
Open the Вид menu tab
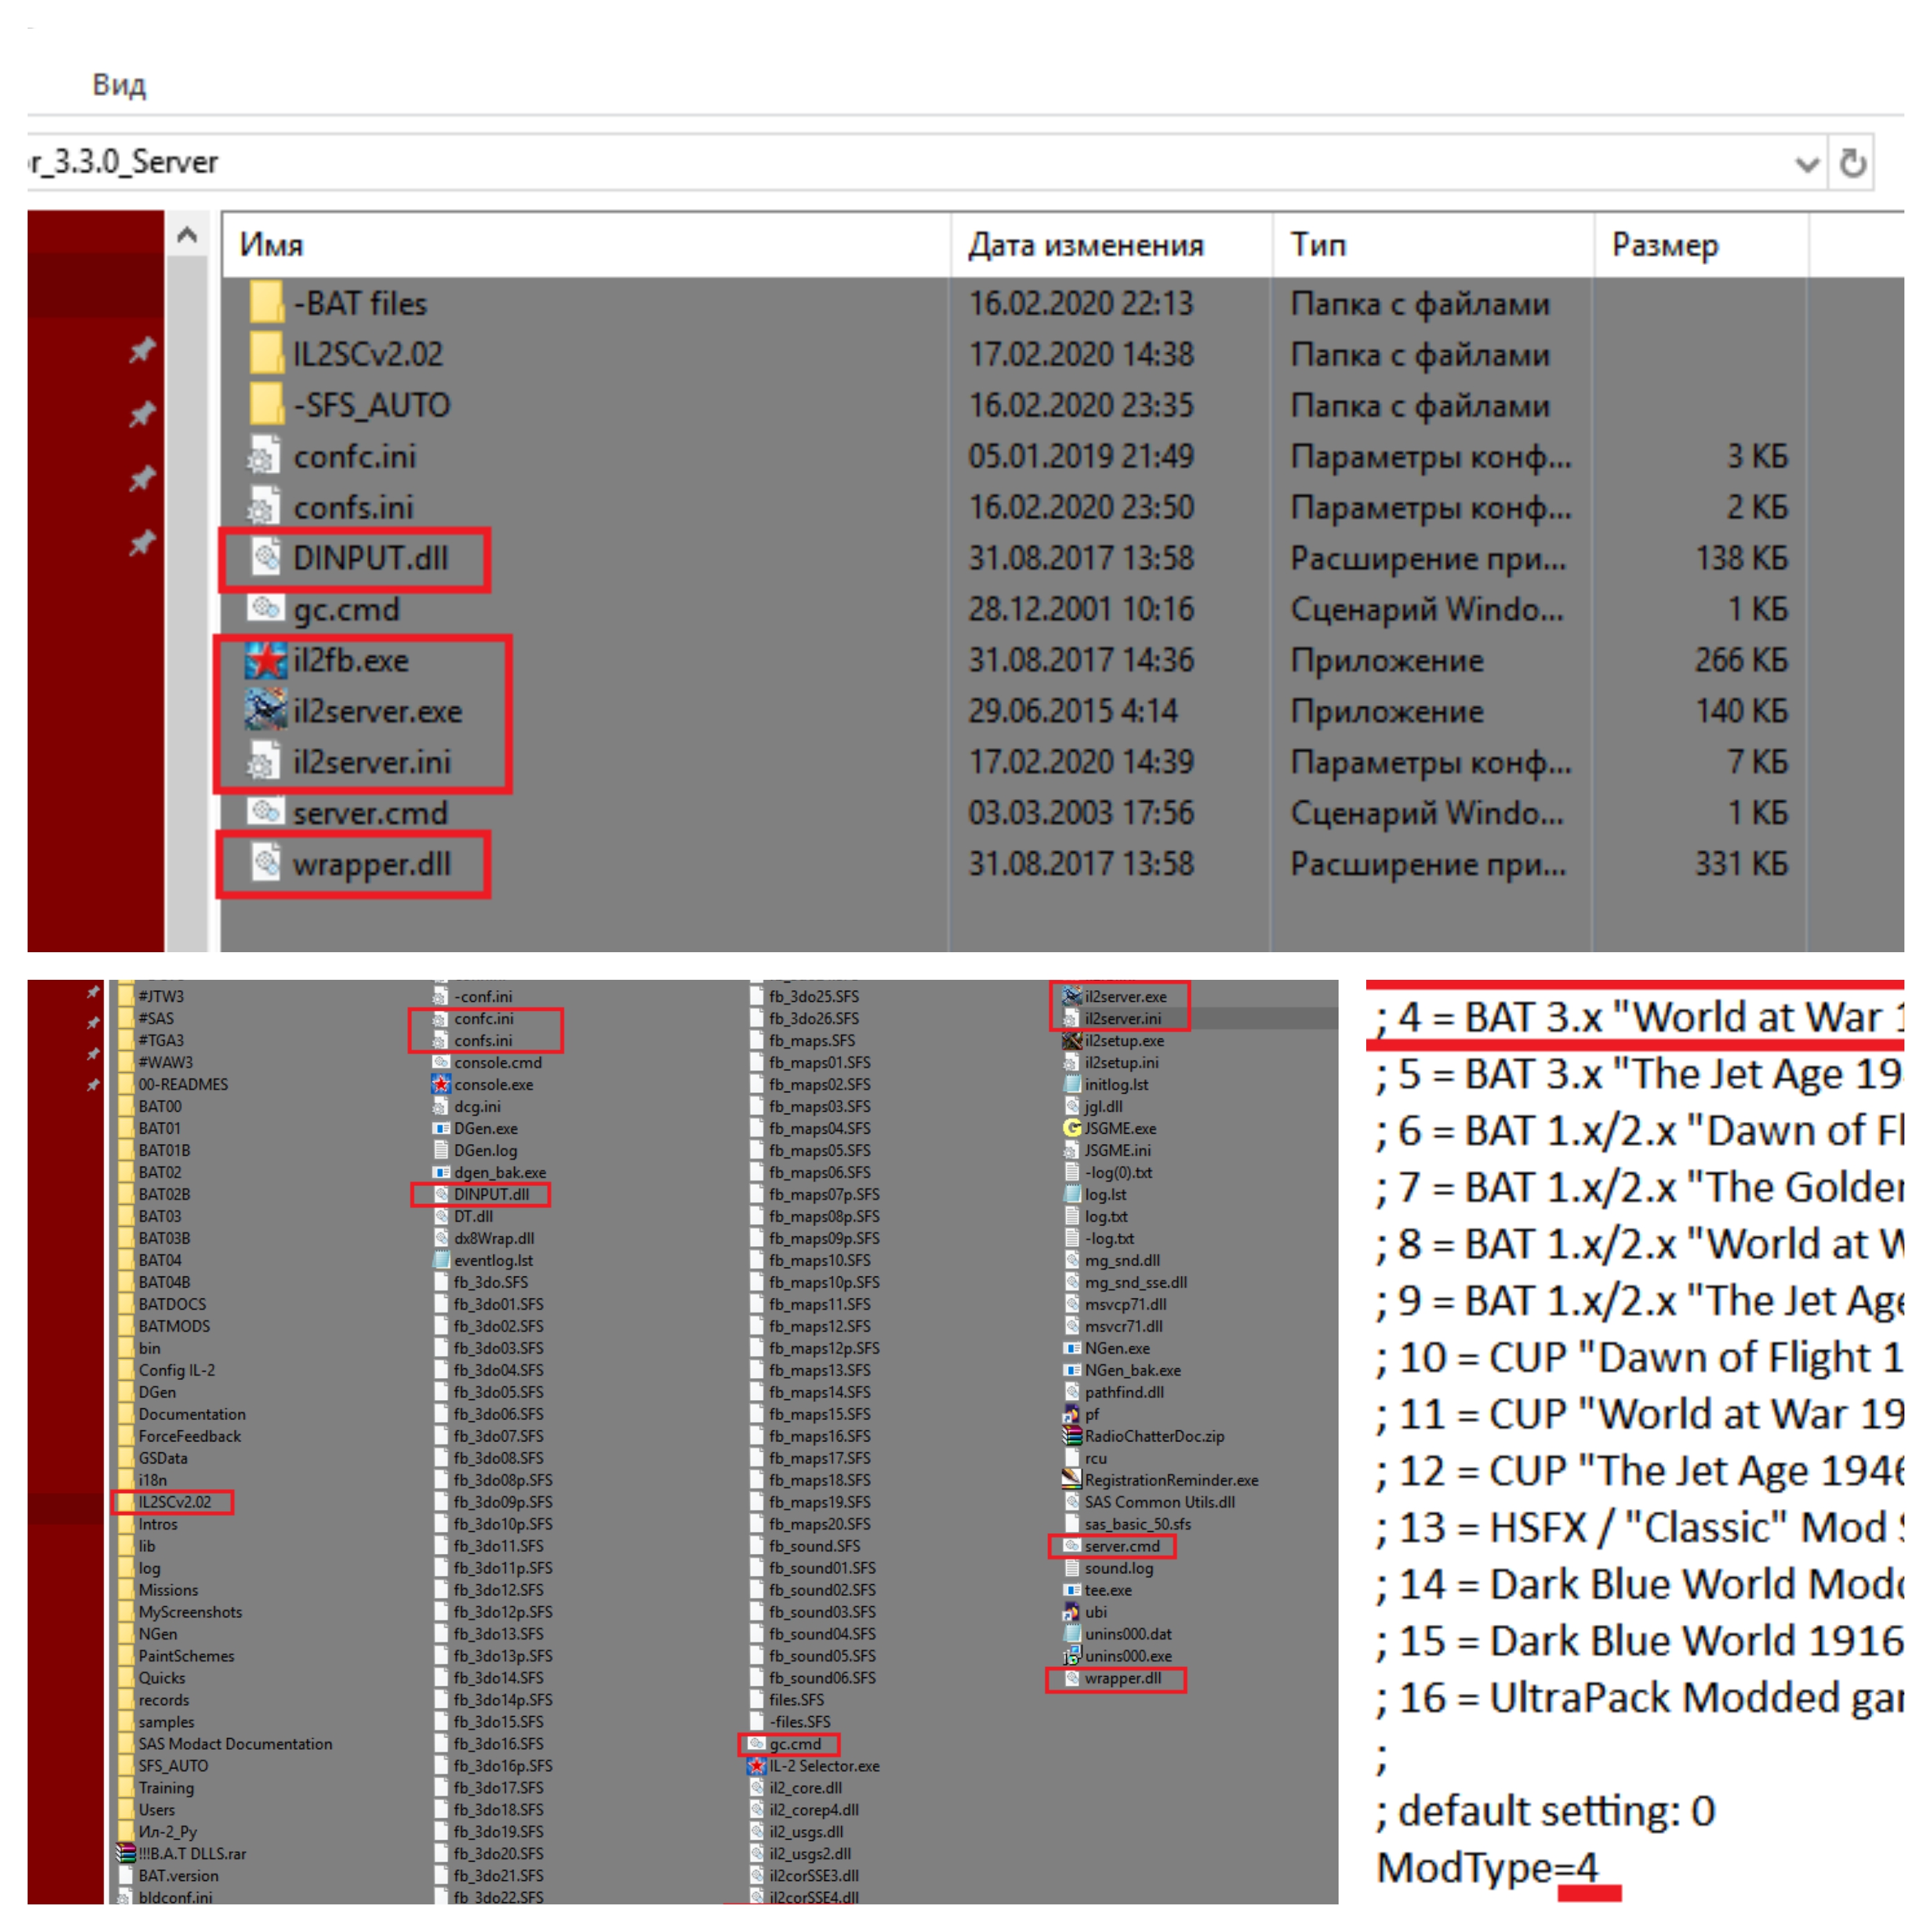pyautogui.click(x=119, y=85)
